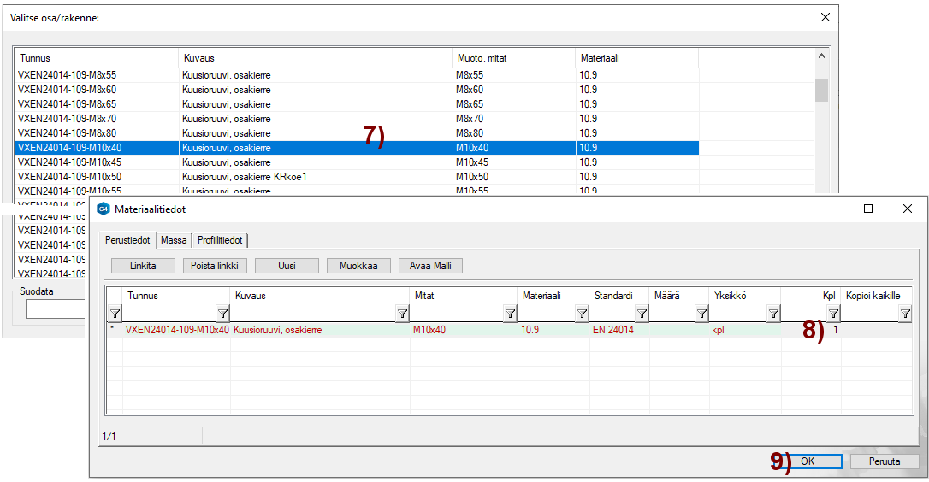Click the Suodata filter input field

(56, 309)
